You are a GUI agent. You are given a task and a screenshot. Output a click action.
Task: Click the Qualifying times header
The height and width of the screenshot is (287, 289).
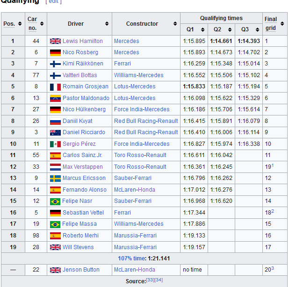coord(221,18)
